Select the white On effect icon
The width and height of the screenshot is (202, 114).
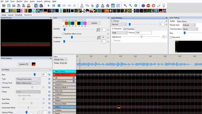7,11
